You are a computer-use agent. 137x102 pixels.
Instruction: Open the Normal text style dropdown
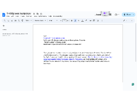(40, 20)
